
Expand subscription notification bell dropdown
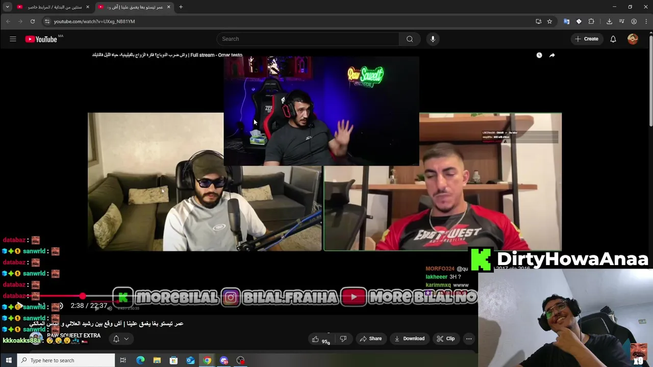(x=121, y=338)
